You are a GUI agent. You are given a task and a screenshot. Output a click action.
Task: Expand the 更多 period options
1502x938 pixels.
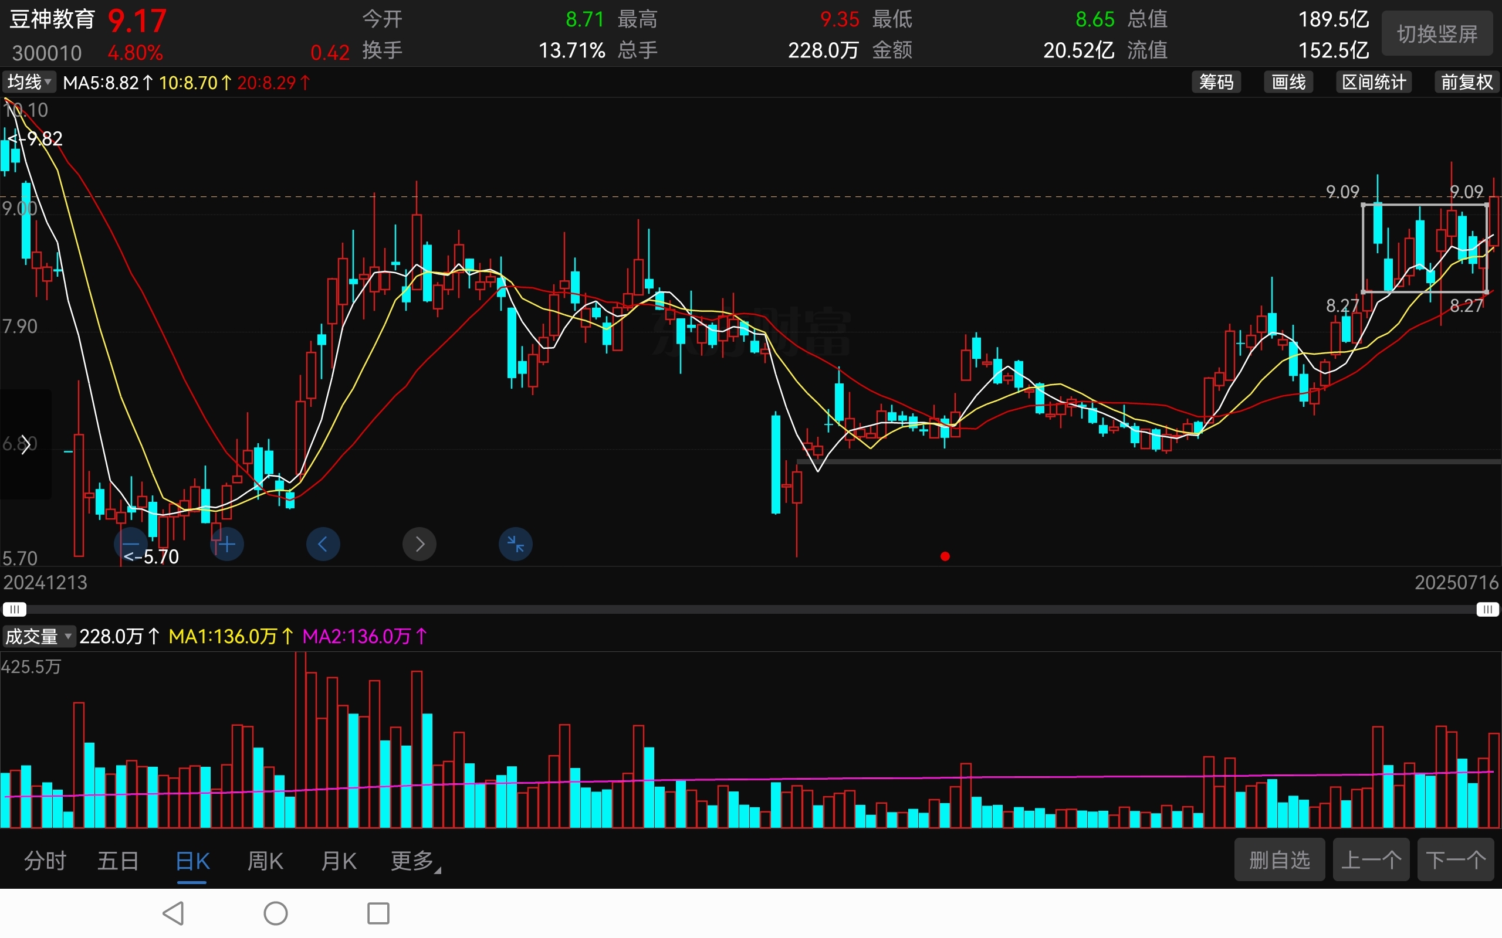click(x=415, y=861)
